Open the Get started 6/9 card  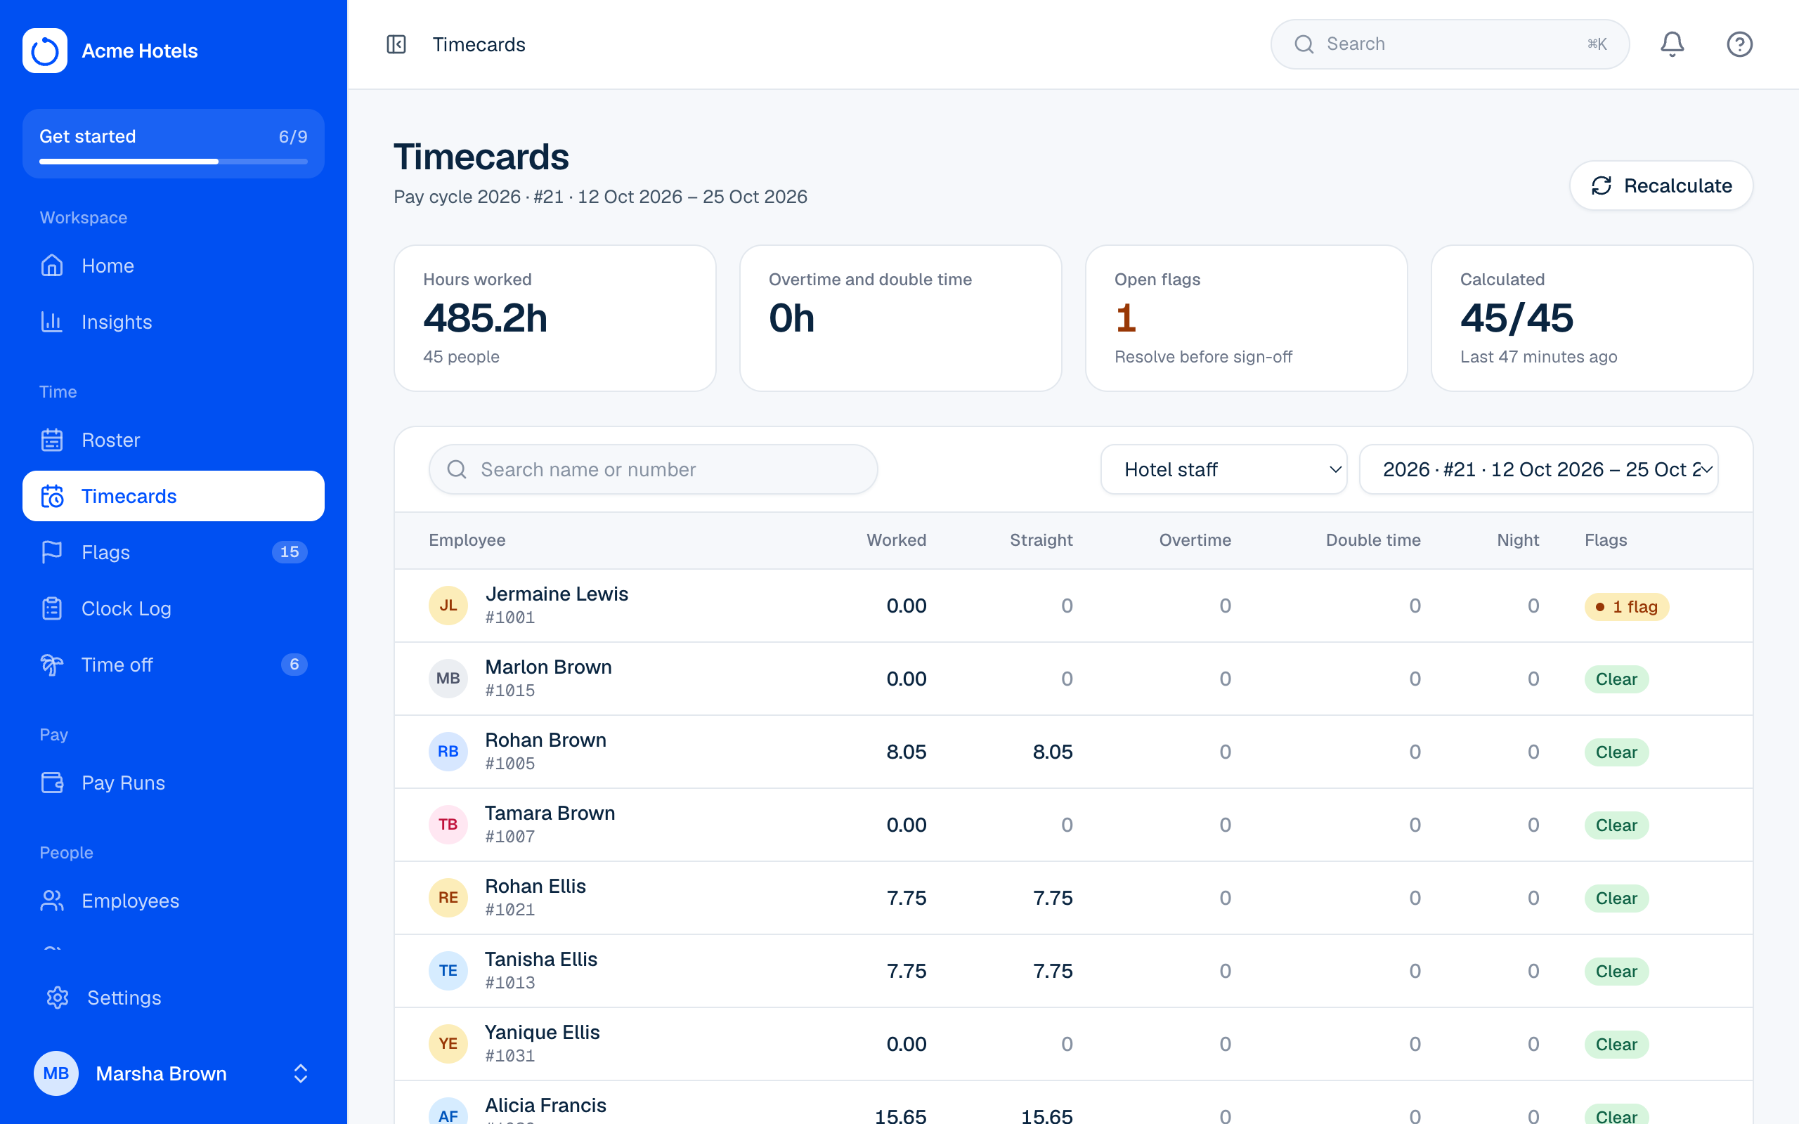tap(173, 143)
